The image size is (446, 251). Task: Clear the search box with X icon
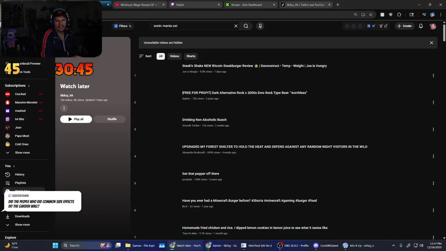point(236,26)
